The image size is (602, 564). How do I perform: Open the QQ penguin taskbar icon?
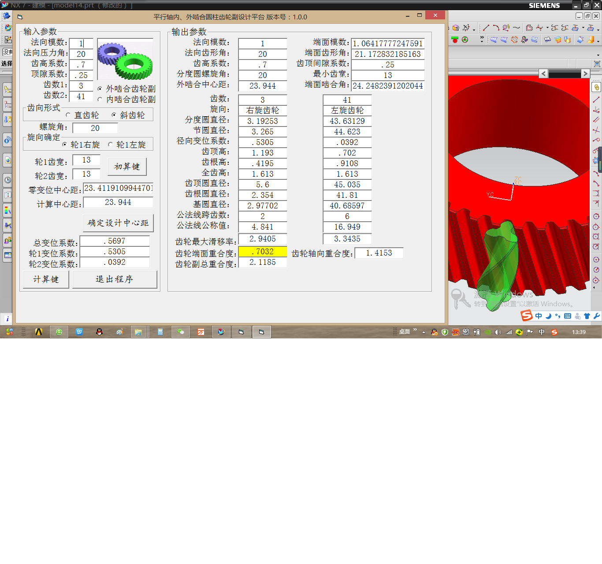click(x=100, y=332)
